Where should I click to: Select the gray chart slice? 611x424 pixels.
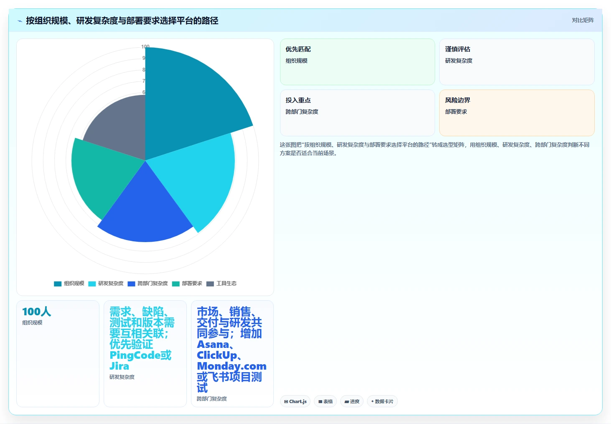[x=121, y=125]
